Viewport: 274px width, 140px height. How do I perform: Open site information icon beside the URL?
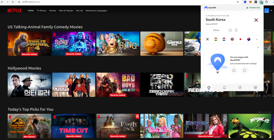tap(19, 2)
